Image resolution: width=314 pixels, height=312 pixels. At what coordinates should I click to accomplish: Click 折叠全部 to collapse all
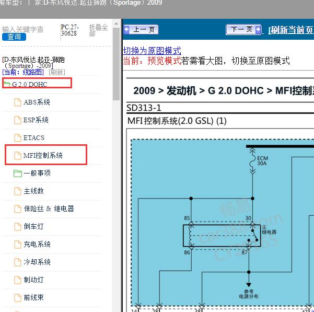[98, 30]
